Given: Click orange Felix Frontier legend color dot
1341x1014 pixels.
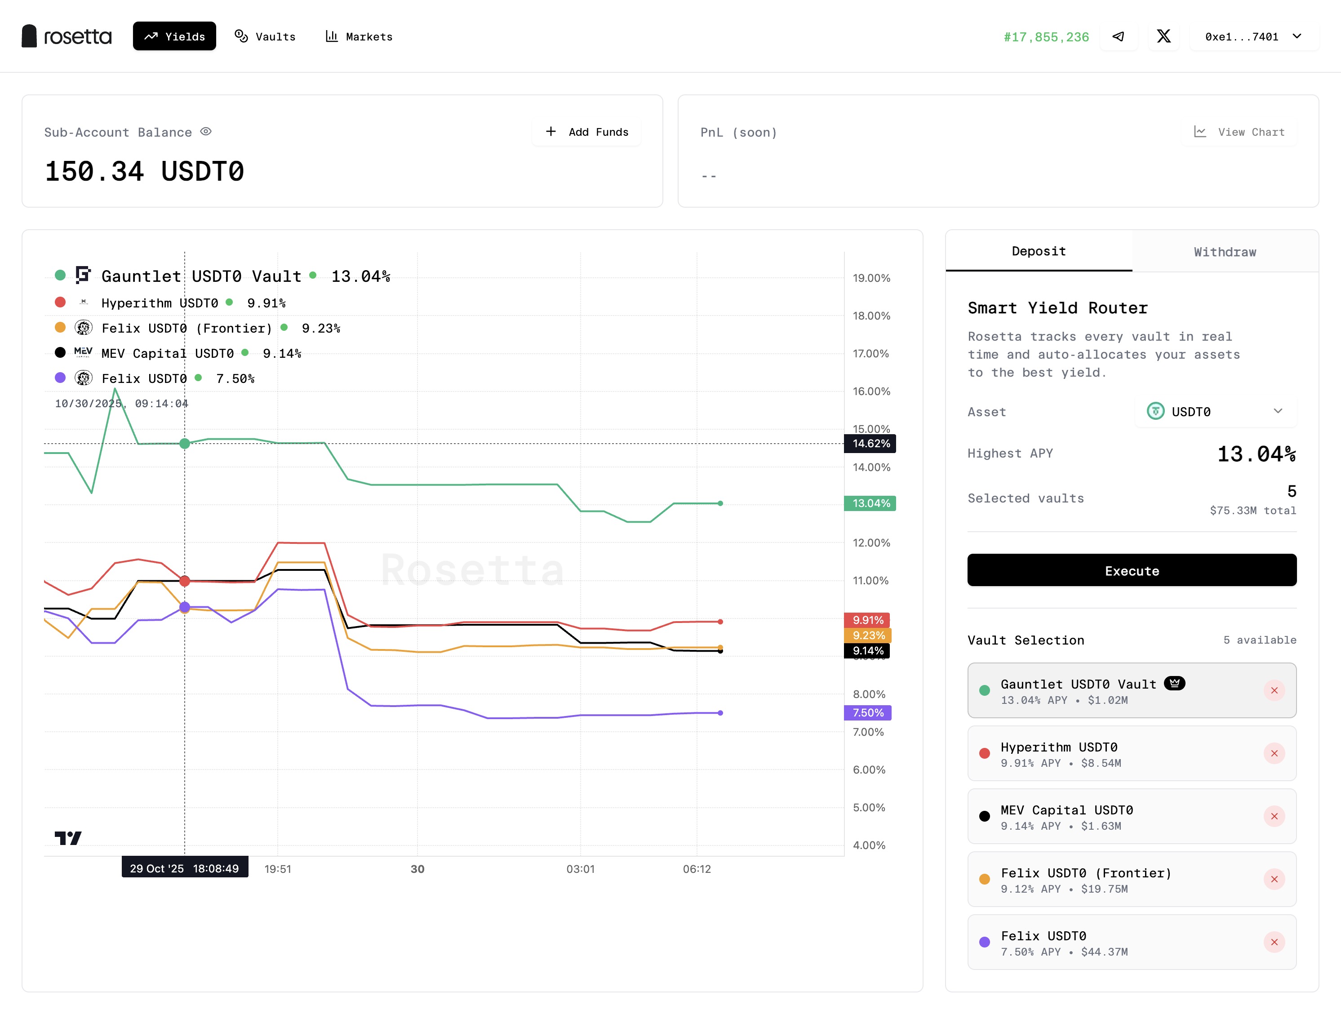Looking at the screenshot, I should pyautogui.click(x=60, y=328).
